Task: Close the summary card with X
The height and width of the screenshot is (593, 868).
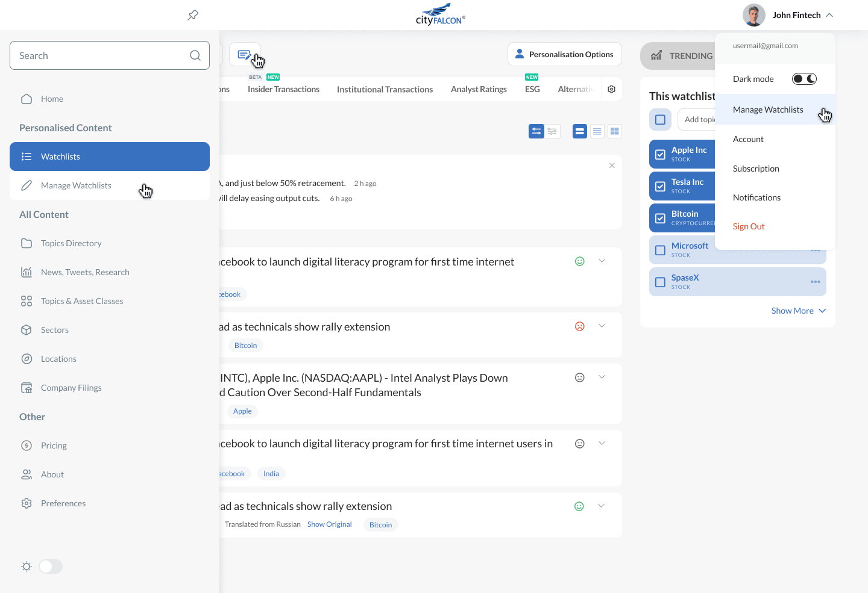Action: (x=612, y=166)
